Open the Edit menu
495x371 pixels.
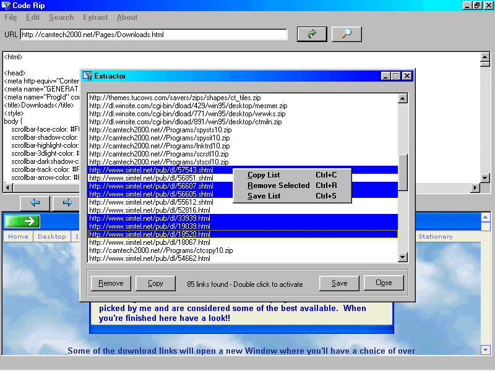point(33,17)
